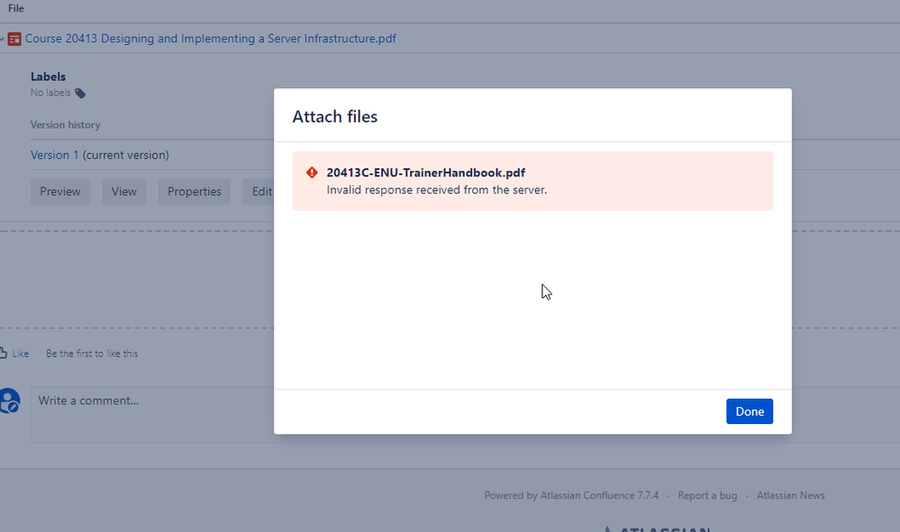Click the Like thumbs-up icon
Image resolution: width=900 pixels, height=532 pixels.
click(3, 353)
